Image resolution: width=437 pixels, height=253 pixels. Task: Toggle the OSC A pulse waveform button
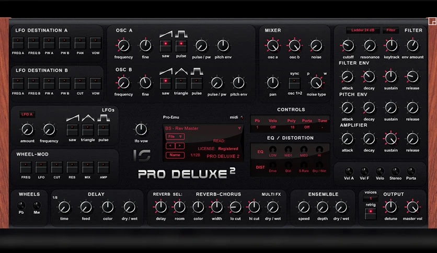(x=181, y=45)
